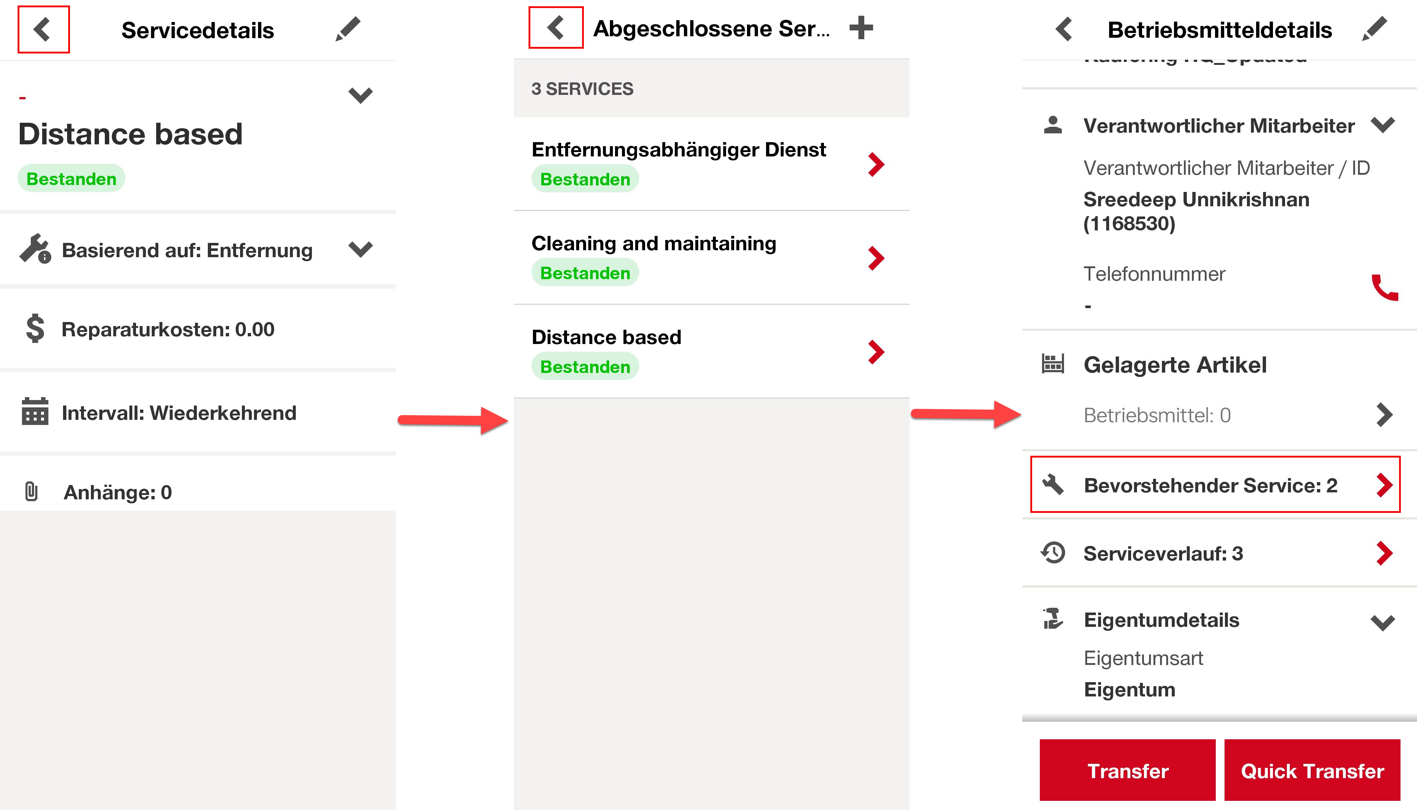Tap the red Transfer button
The width and height of the screenshot is (1417, 810).
(1127, 770)
